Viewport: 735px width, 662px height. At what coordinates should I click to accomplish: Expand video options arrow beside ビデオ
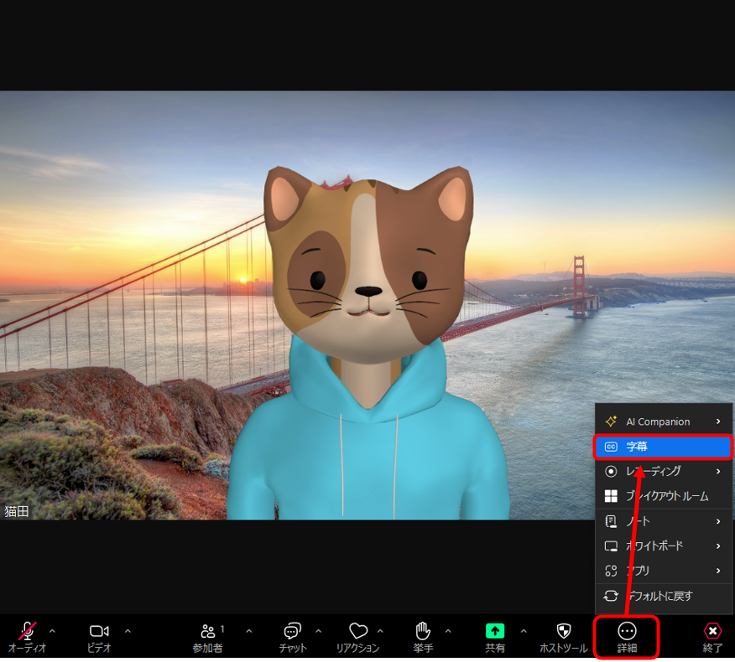[x=128, y=631]
